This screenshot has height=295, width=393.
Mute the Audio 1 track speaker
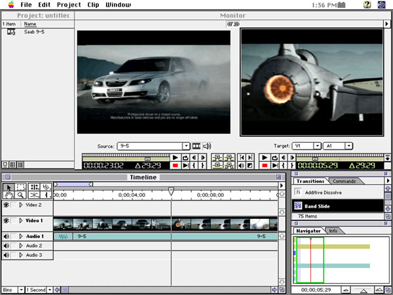[7, 236]
